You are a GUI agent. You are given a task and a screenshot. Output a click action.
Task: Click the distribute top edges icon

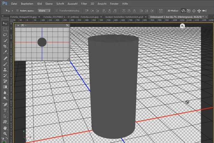pyautogui.click(x=124, y=11)
